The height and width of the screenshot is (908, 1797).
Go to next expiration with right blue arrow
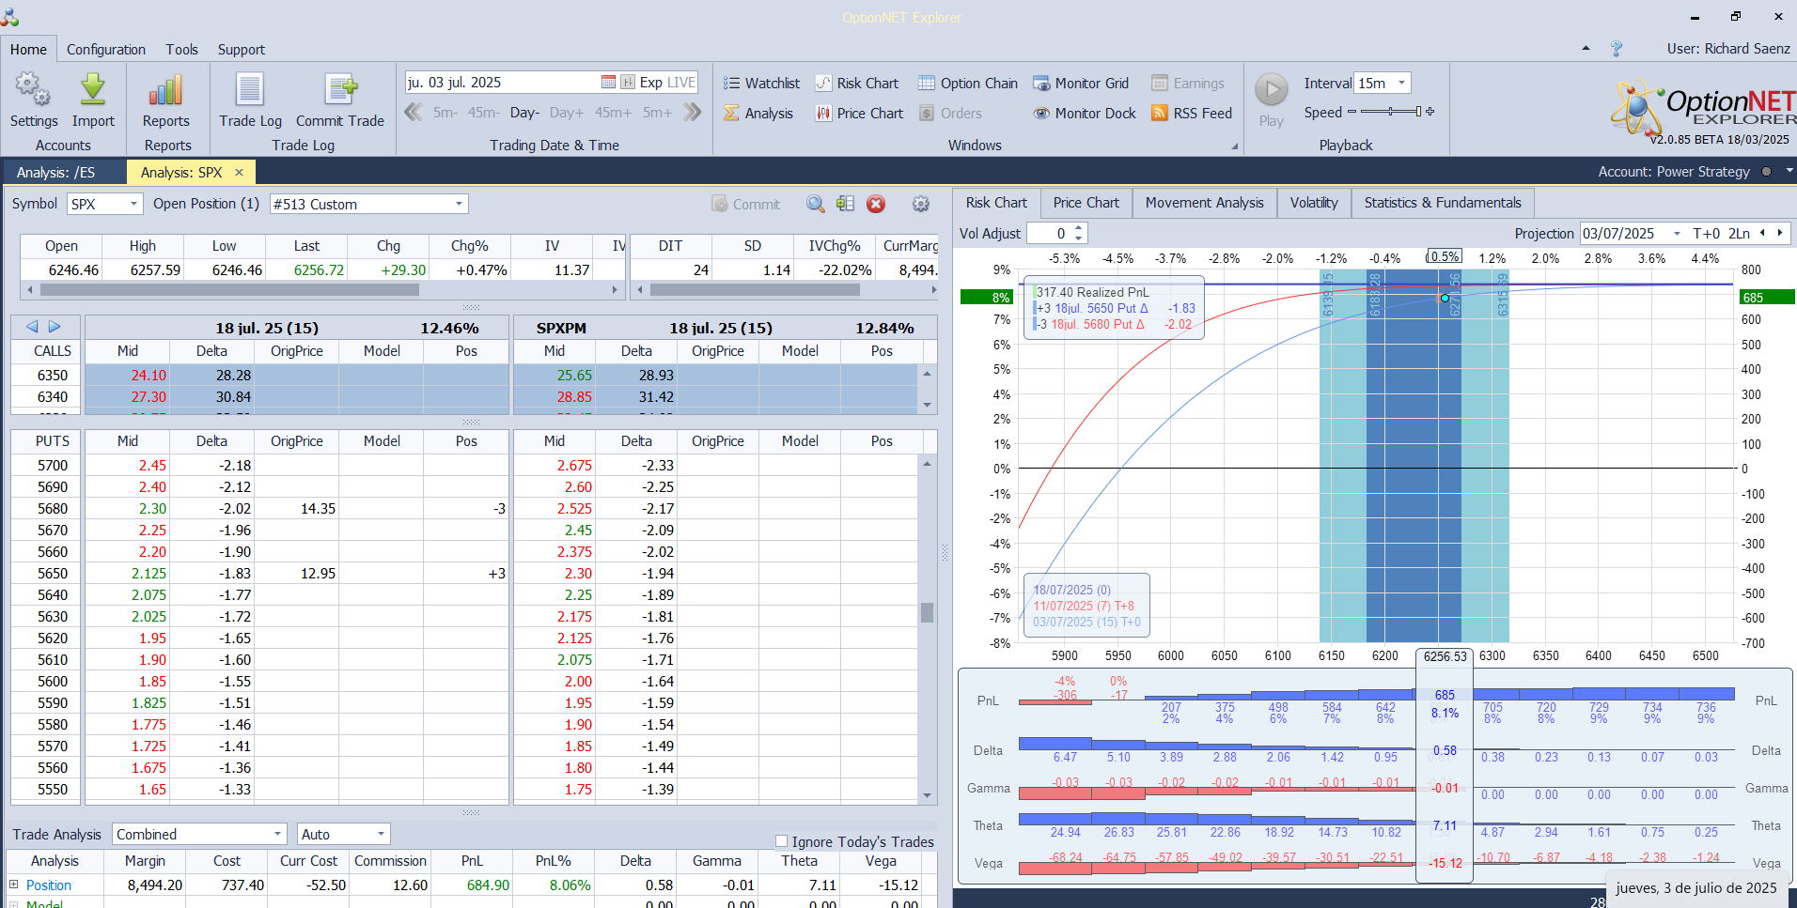click(55, 326)
